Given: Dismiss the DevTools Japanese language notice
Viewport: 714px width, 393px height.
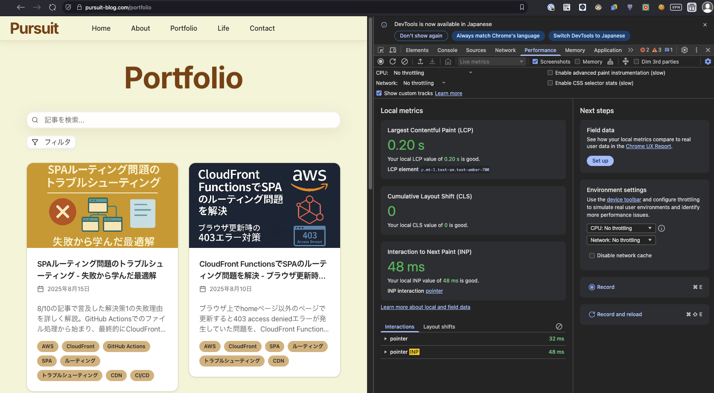Looking at the screenshot, I should point(705,25).
